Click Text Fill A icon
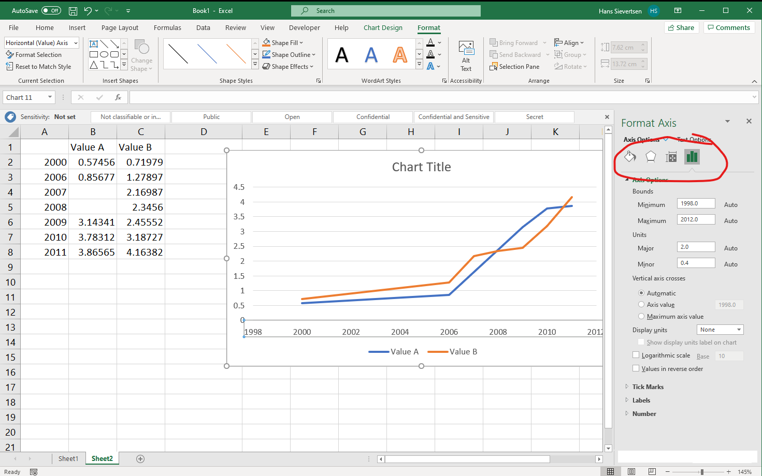This screenshot has width=762, height=476. point(430,43)
